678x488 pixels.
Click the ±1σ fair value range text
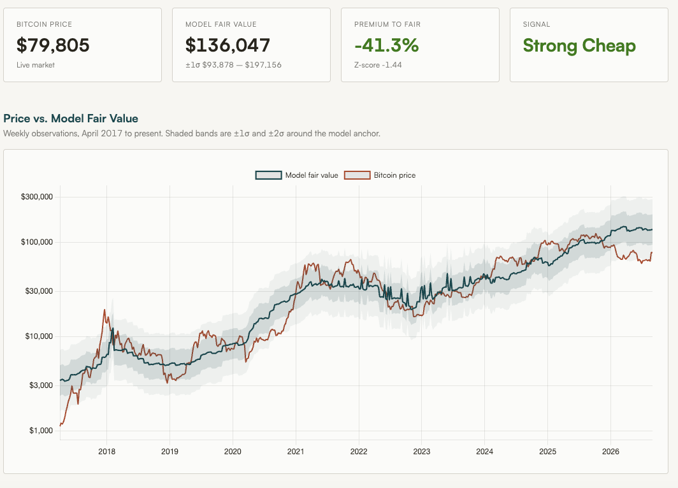tap(233, 65)
